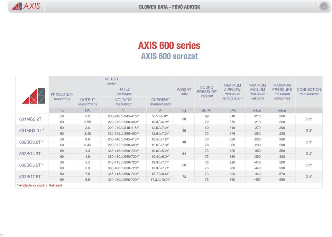Select the maximum pressure value 290
Image resolution: width=332 pixels, height=237 pixels.
(282, 128)
